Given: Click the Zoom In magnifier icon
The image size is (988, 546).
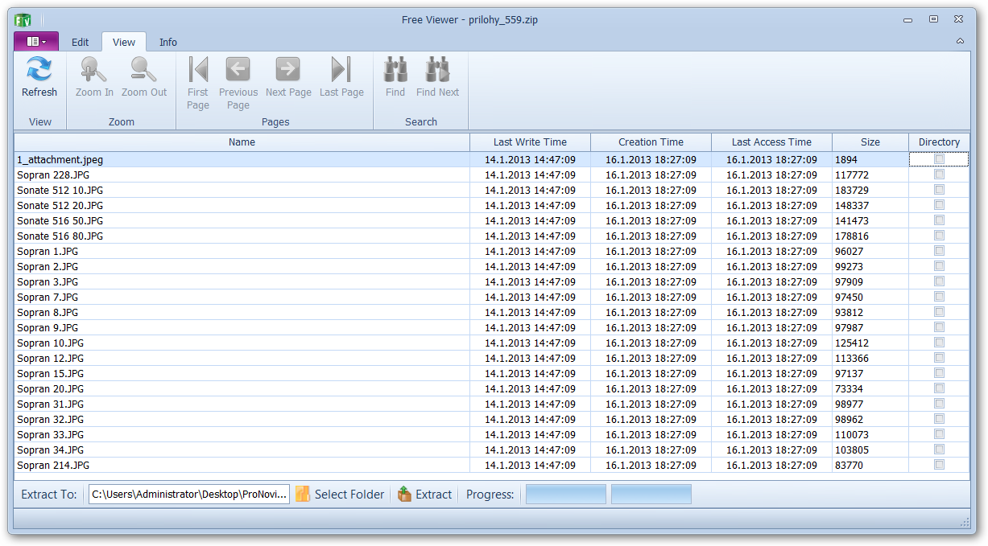Looking at the screenshot, I should click(x=94, y=69).
